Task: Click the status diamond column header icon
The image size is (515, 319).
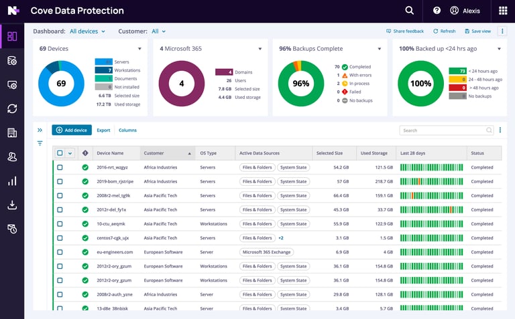Action: [85, 153]
